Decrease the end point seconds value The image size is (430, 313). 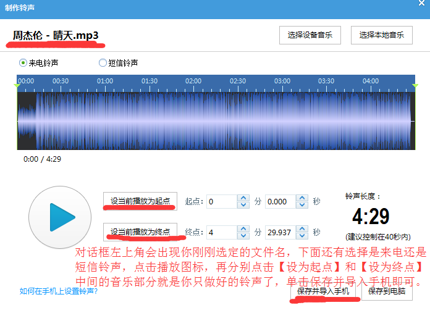(x=302, y=236)
